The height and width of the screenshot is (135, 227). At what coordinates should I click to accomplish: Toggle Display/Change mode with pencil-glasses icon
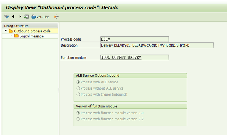[x=6, y=17]
